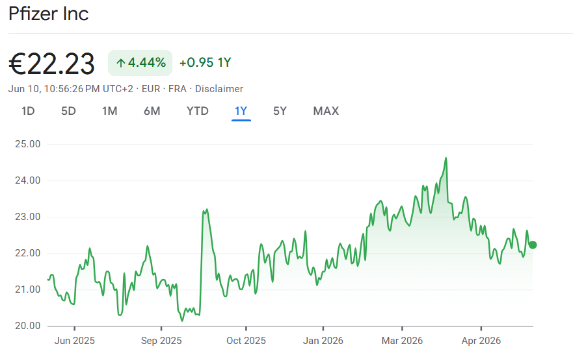The height and width of the screenshot is (355, 573).
Task: Click the 23.00 y-axis value
Action: click(x=28, y=217)
